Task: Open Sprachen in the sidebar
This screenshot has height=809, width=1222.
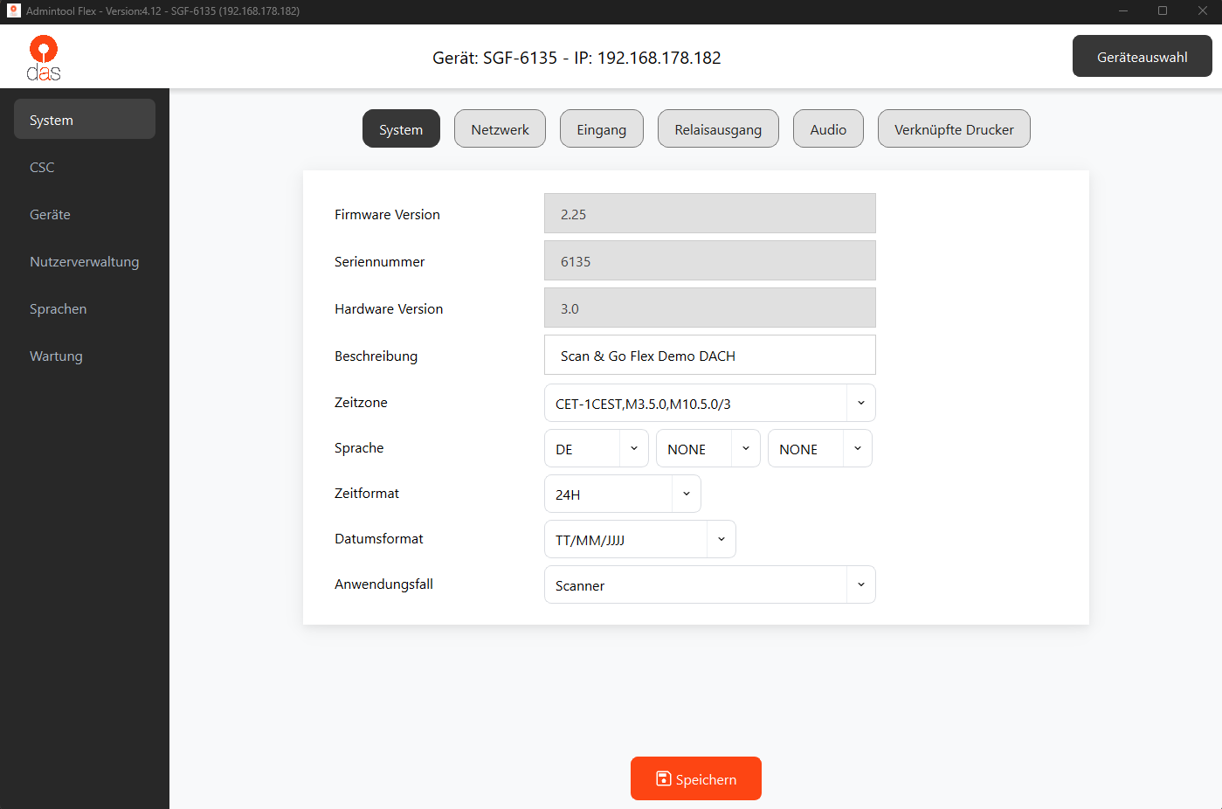Action: tap(85, 308)
